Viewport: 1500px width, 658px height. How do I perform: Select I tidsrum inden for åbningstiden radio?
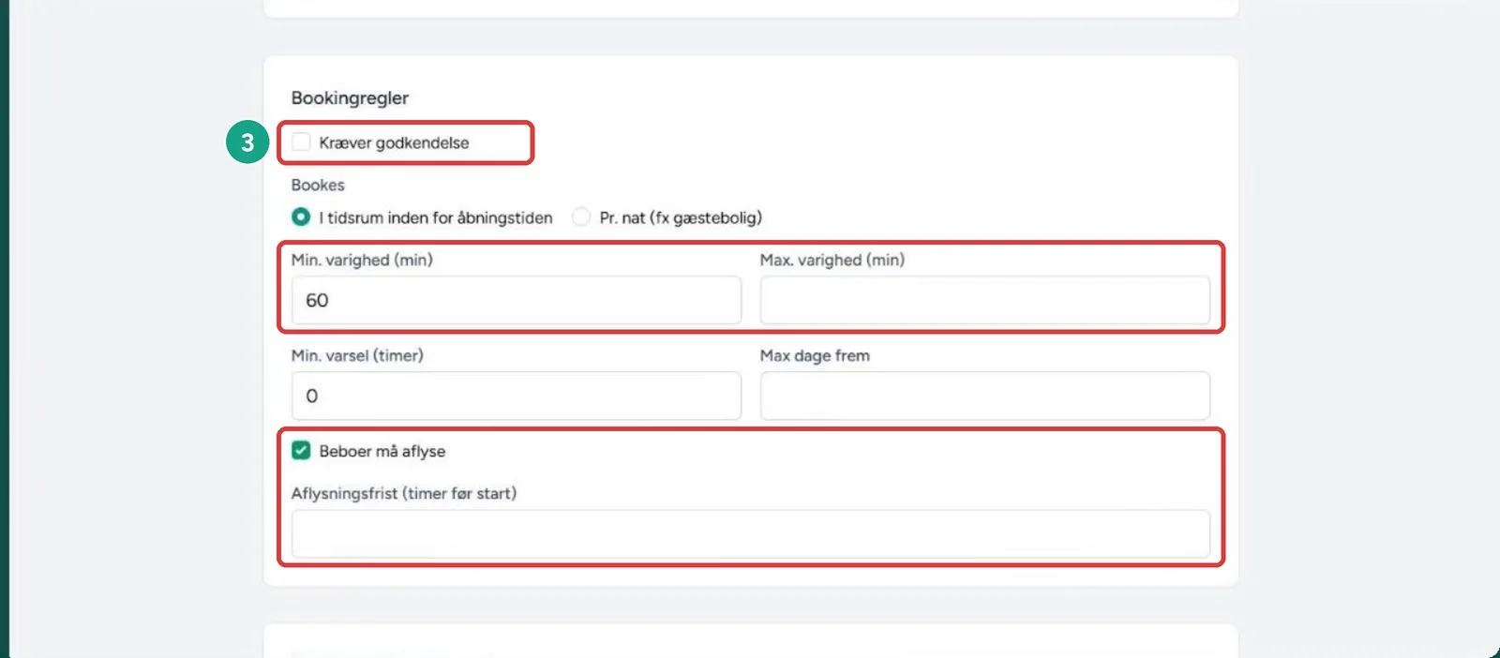pos(301,217)
